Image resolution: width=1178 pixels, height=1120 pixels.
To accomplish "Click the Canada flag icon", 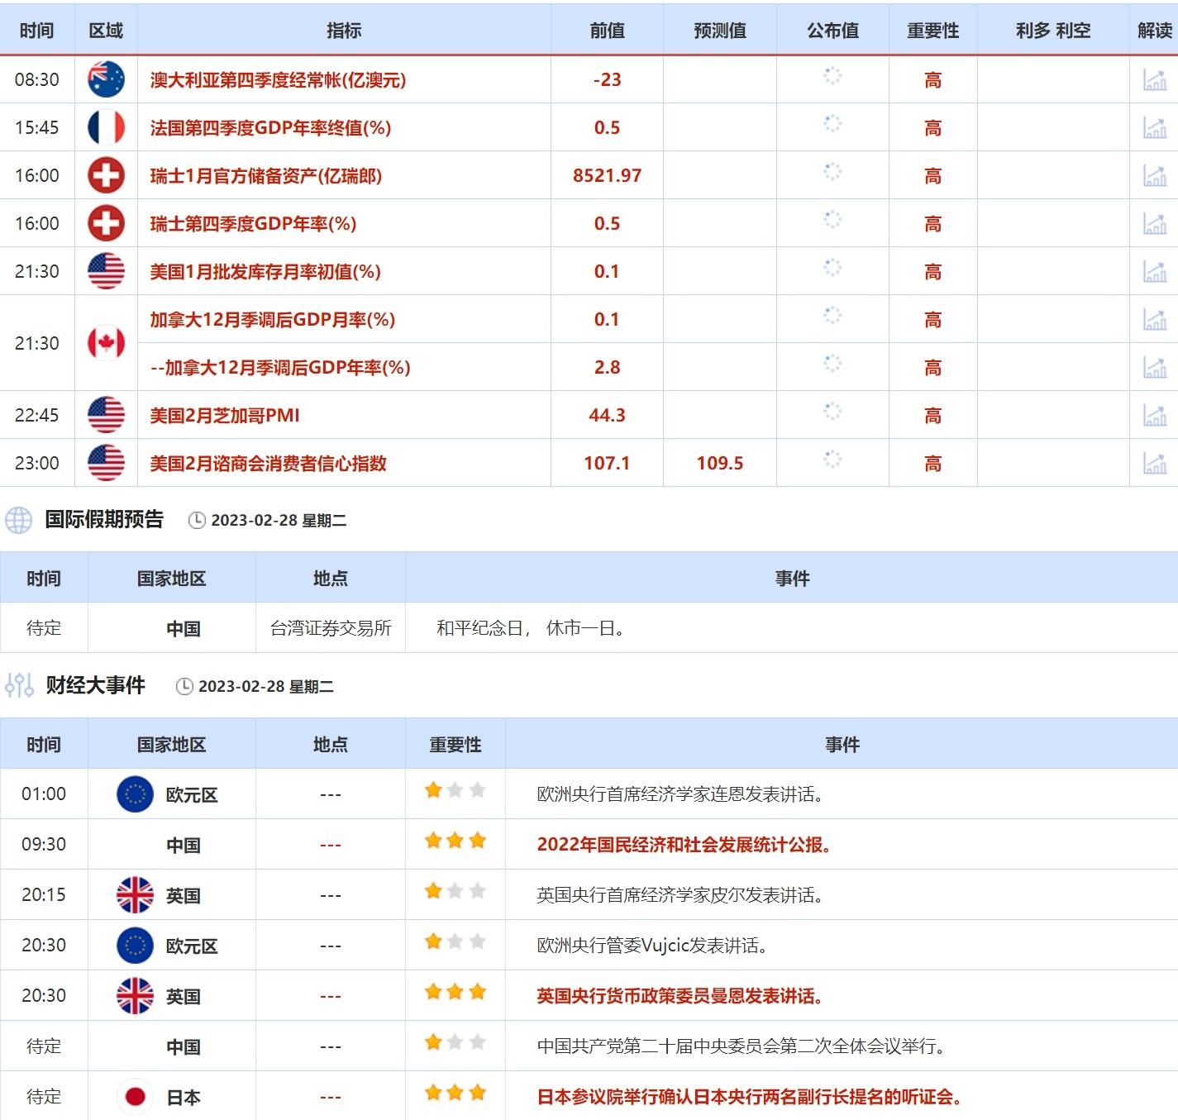I will coord(106,343).
